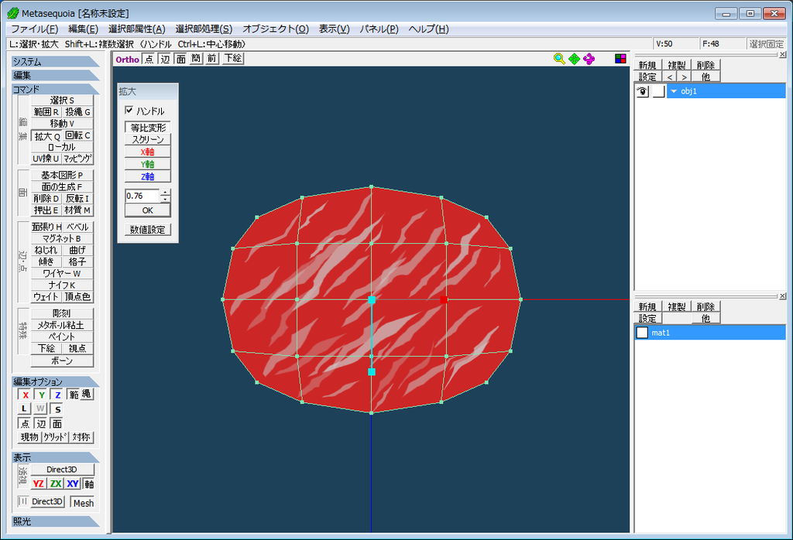The image size is (793, 540).
Task: Click the magenta rotate view icon
Action: pos(589,59)
